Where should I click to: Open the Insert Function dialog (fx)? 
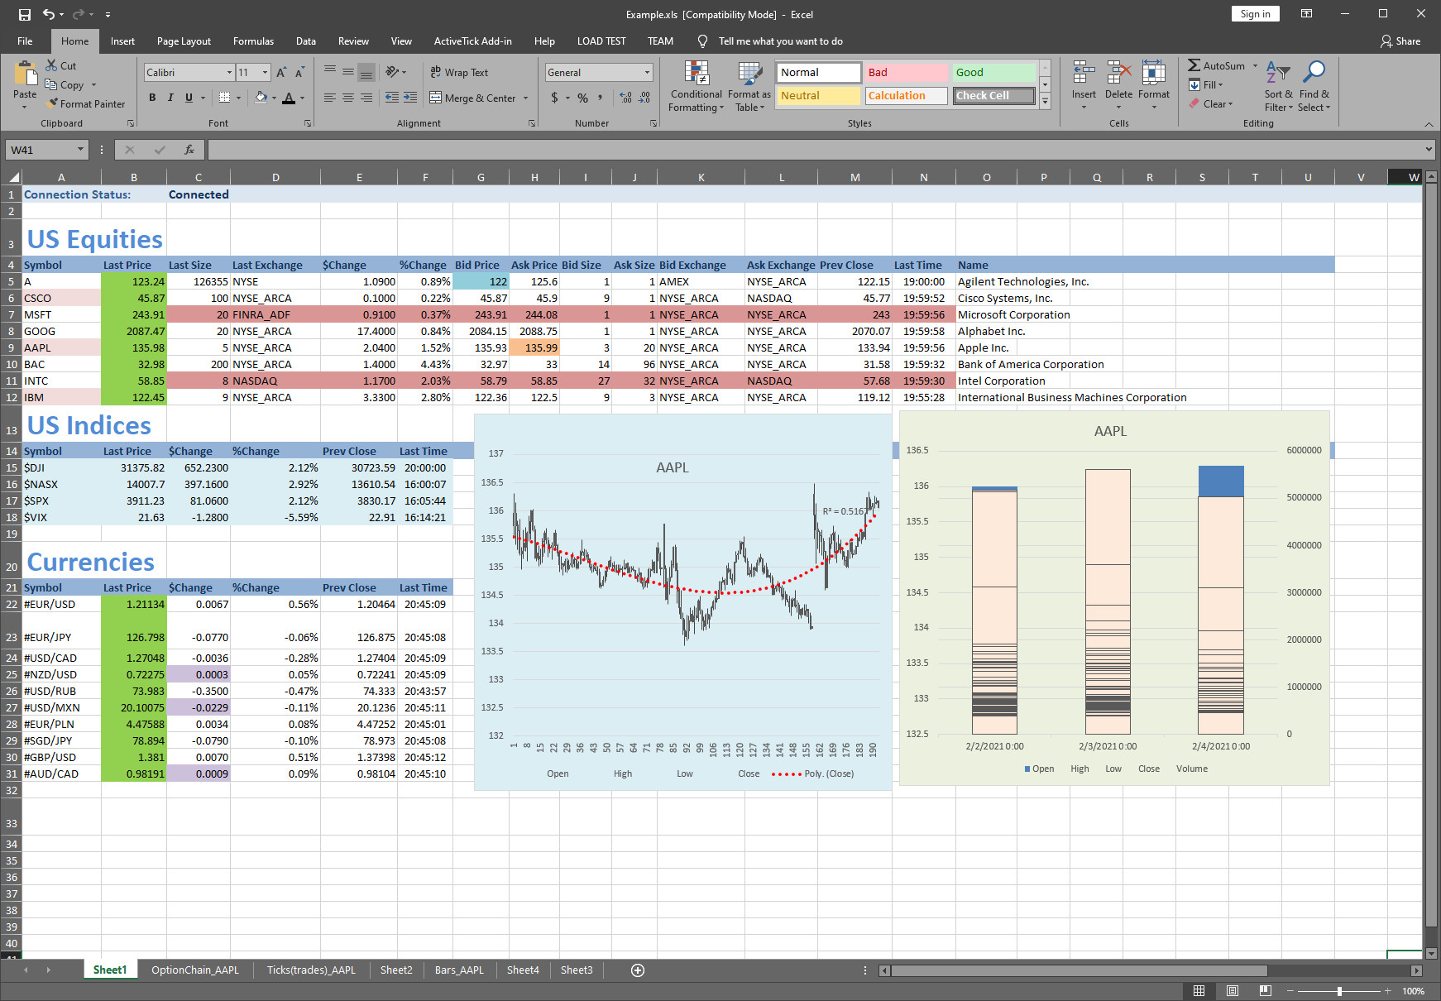(x=189, y=150)
